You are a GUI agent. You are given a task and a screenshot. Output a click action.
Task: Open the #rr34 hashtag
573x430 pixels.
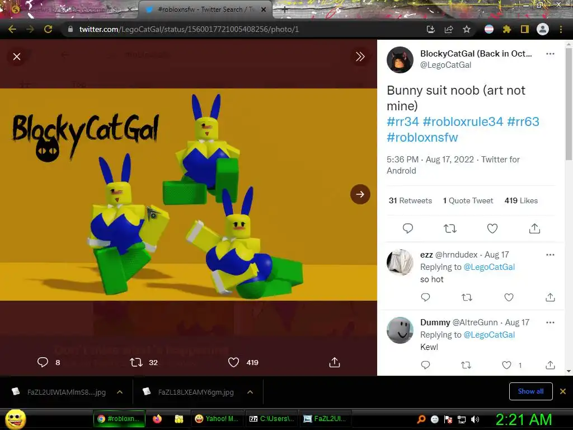point(403,121)
